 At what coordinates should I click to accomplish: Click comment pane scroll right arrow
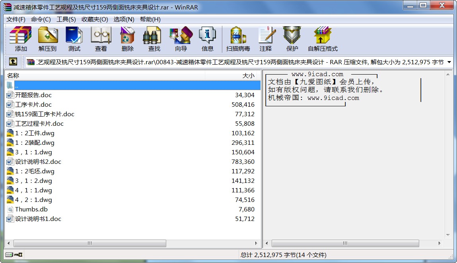(439, 243)
